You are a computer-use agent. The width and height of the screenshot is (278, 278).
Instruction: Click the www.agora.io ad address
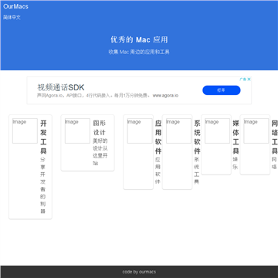tap(165, 96)
